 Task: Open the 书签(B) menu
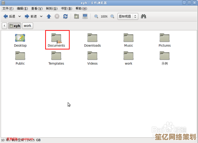point(68,8)
